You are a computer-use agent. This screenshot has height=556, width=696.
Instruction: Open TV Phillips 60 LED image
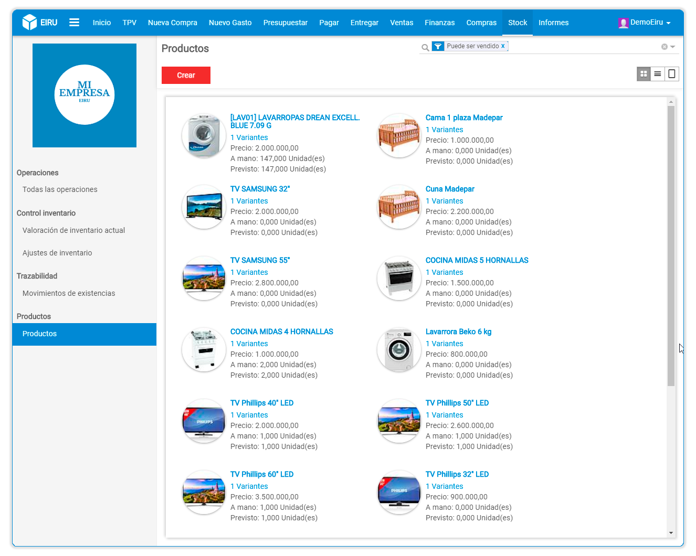tap(204, 492)
